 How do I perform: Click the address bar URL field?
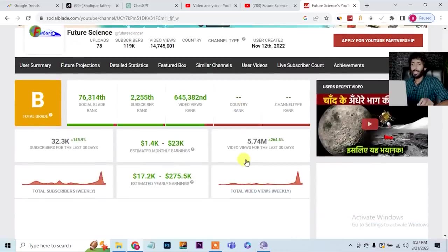(x=168, y=18)
